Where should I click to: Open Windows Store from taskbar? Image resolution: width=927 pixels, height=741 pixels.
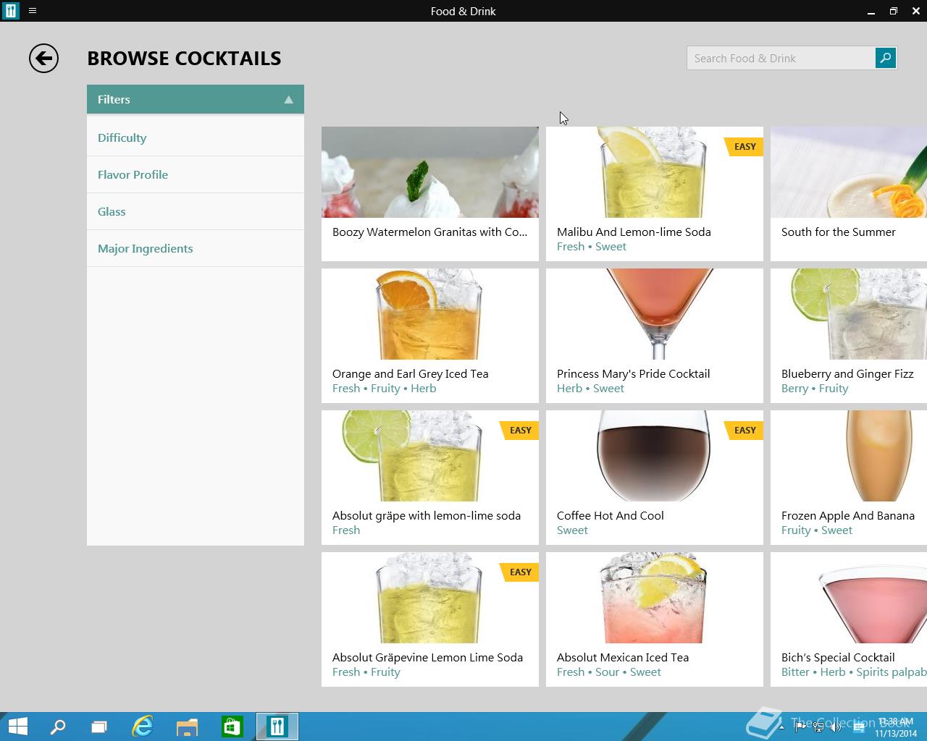[x=232, y=726]
